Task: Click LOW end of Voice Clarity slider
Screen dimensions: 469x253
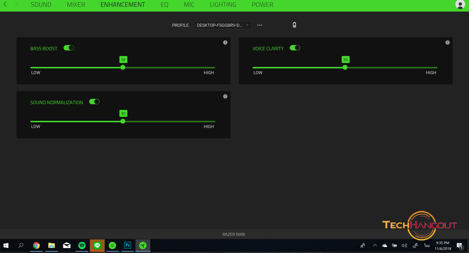Action: click(x=258, y=73)
